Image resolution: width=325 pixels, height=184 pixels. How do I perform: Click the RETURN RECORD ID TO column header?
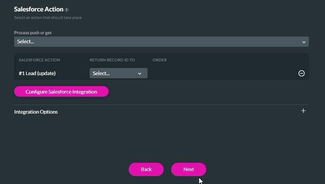pyautogui.click(x=112, y=60)
